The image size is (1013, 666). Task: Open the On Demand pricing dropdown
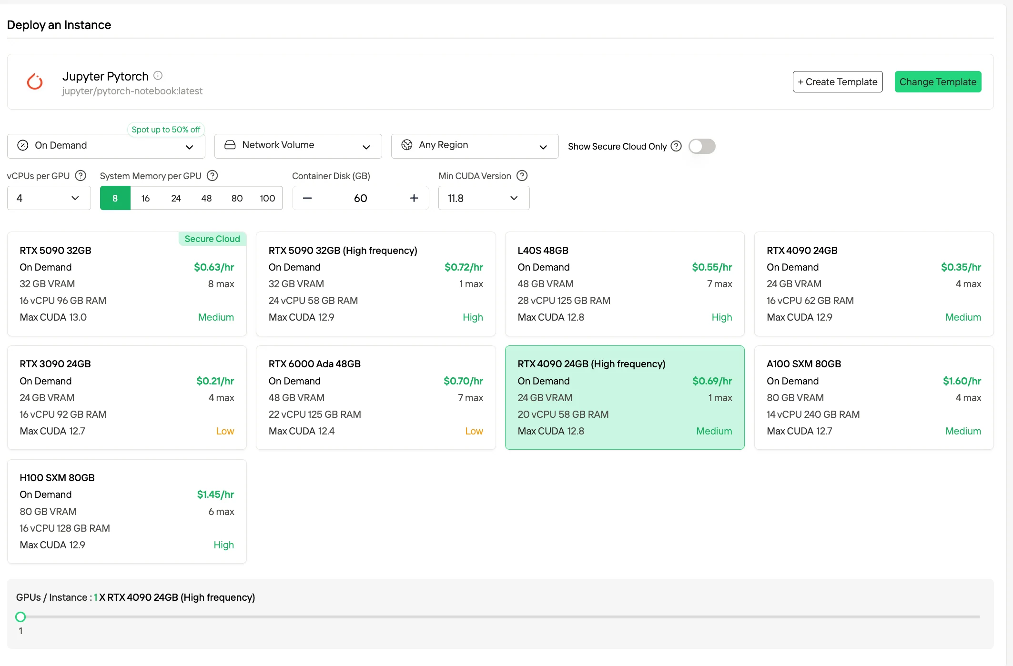click(x=106, y=146)
